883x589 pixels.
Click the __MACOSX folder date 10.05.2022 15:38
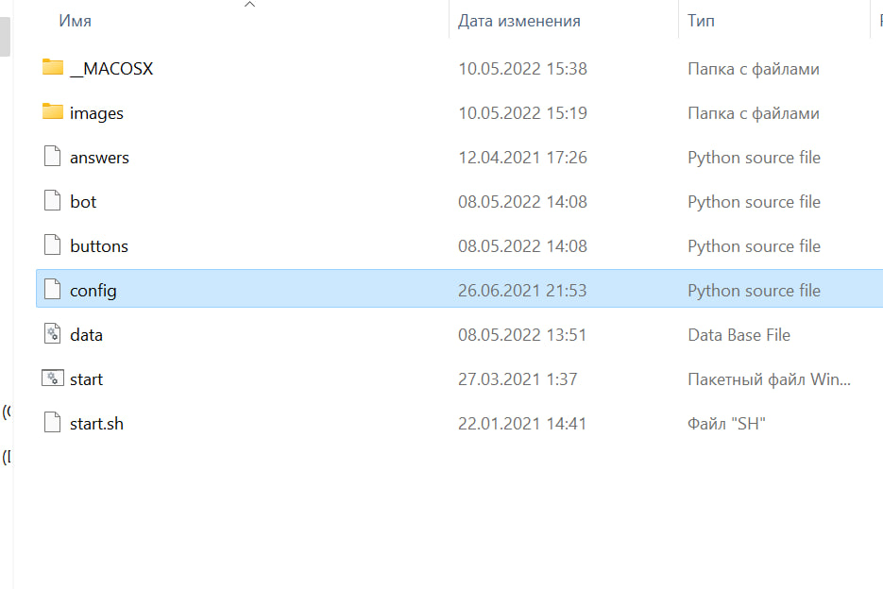522,69
